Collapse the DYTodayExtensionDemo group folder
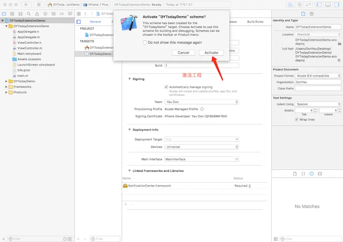Viewport: 343px width, 242px height. [x=6, y=26]
